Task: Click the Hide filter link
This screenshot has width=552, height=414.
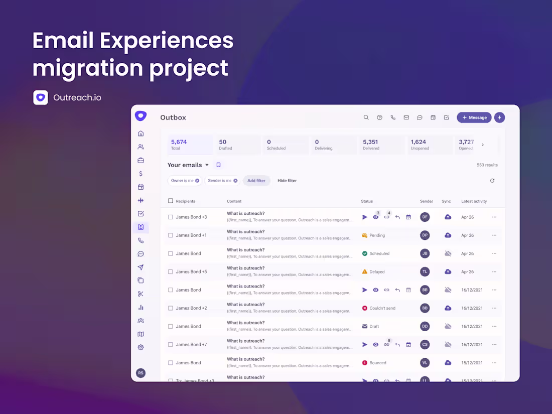Action: [287, 180]
